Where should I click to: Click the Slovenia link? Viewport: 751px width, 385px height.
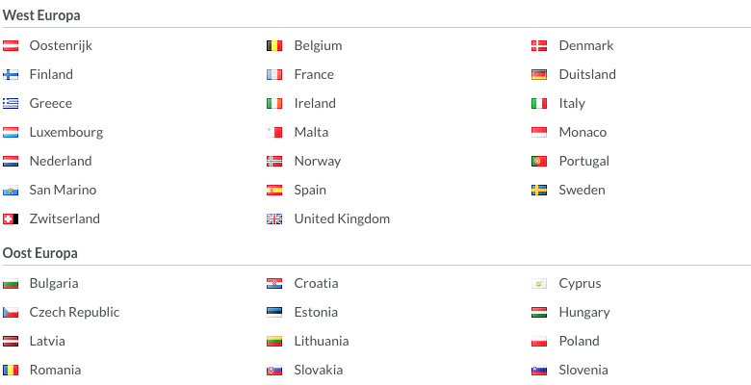tap(583, 370)
